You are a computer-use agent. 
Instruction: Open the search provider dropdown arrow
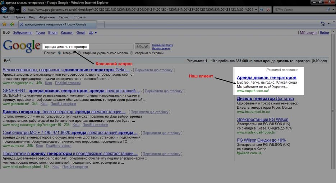(333, 10)
